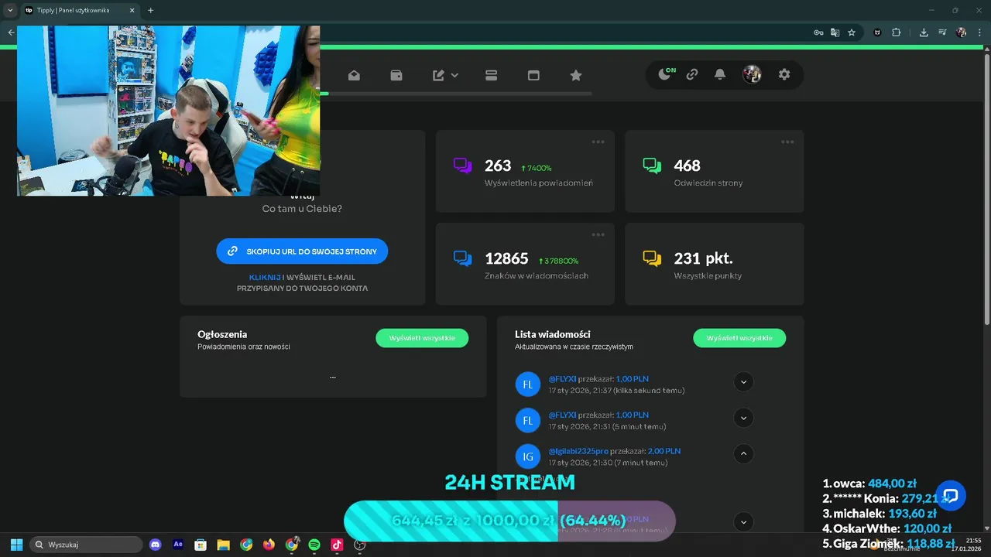Open OBS Studio from the taskbar

click(x=359, y=545)
